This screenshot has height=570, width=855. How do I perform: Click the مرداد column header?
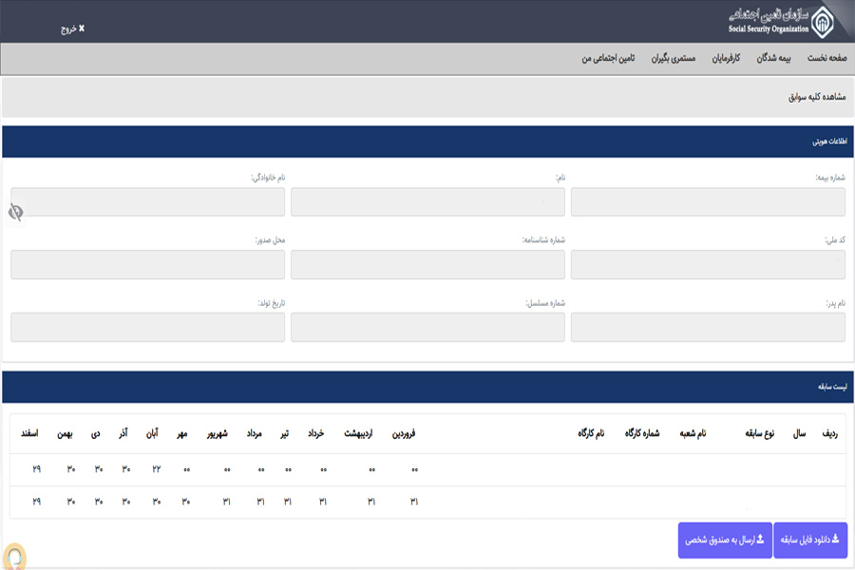[x=254, y=433]
